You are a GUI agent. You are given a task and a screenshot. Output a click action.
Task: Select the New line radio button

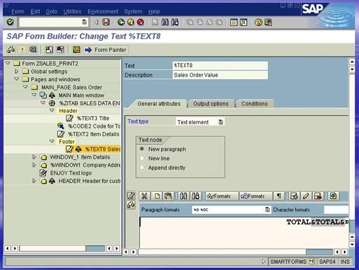142,158
